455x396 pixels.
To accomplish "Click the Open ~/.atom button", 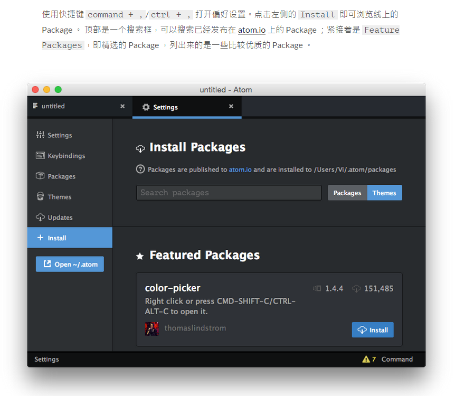I will pos(70,264).
